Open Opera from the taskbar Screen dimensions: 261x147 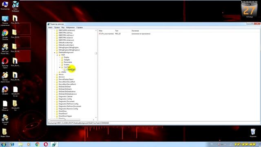tap(46, 144)
